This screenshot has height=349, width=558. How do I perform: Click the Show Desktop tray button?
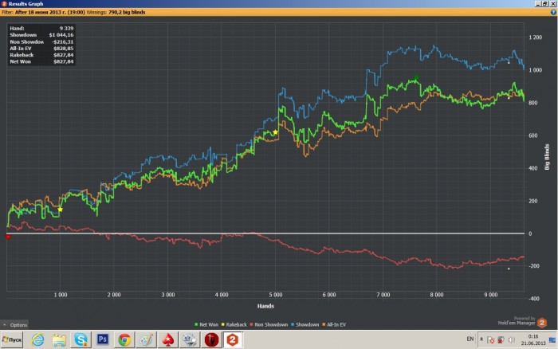(552, 339)
